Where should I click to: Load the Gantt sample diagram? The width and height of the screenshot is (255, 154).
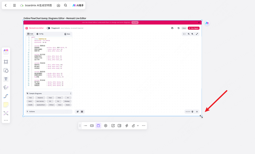30,101
